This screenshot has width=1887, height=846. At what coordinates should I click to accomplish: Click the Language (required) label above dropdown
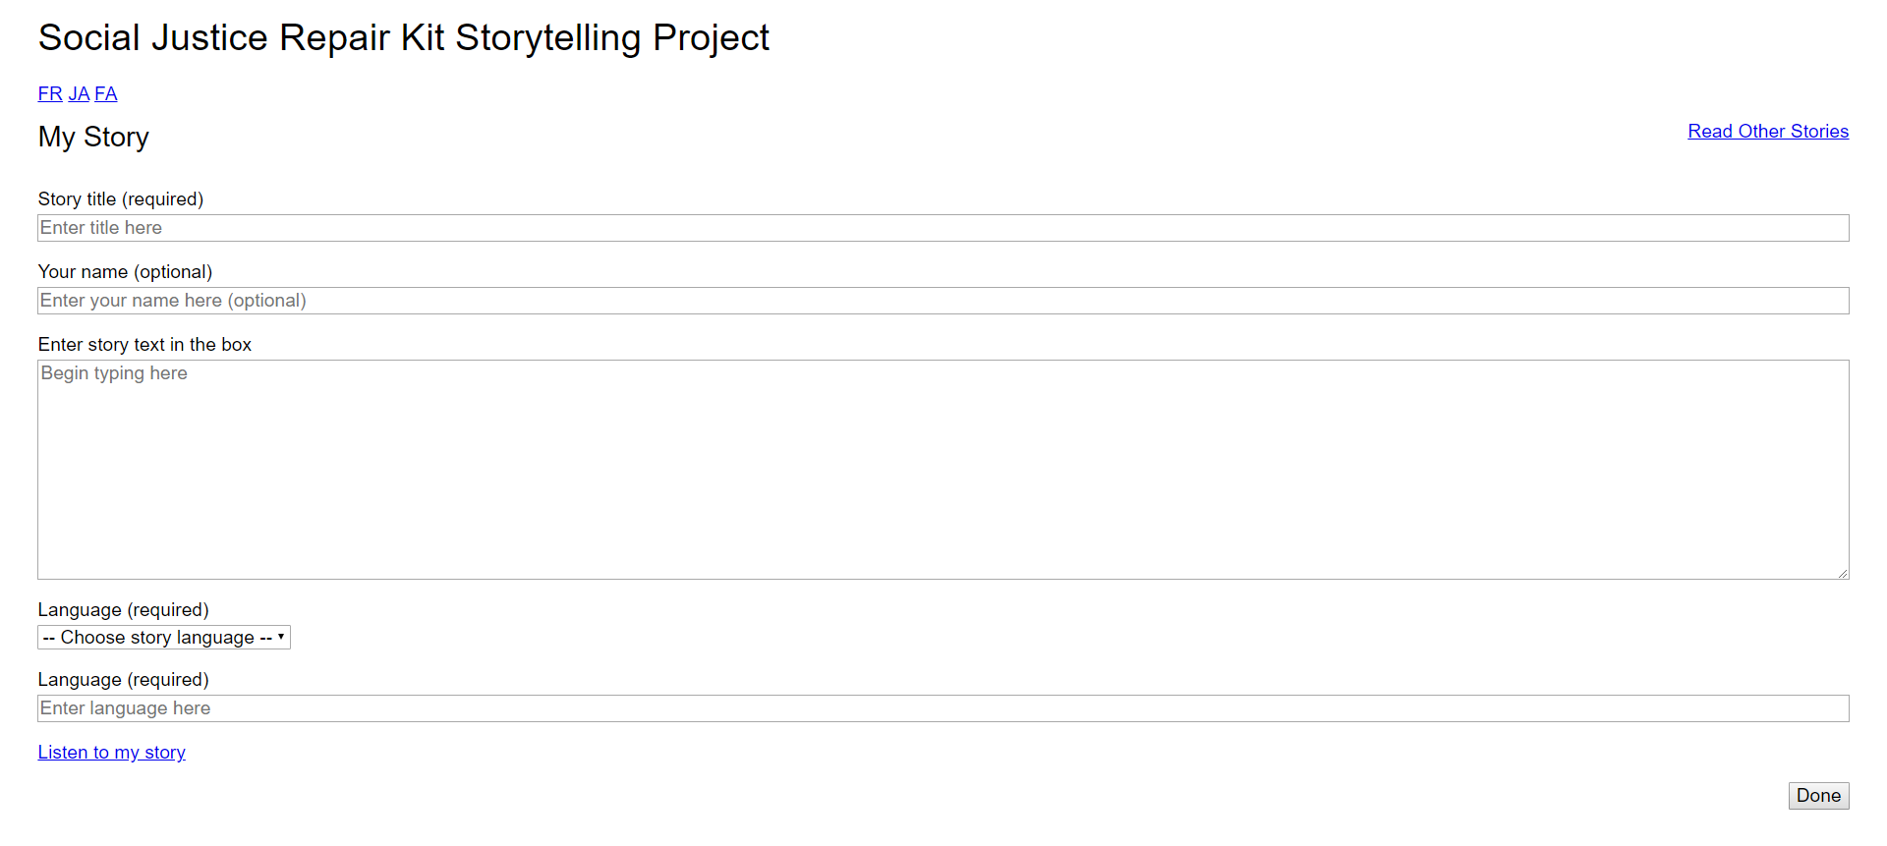pos(123,609)
